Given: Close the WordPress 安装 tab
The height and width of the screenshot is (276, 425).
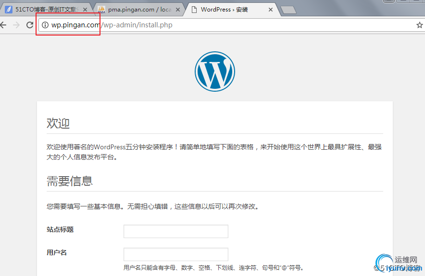Looking at the screenshot, I should (x=271, y=10).
